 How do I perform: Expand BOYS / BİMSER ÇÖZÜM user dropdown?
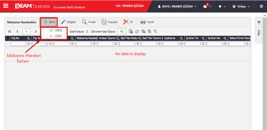coord(177,7)
